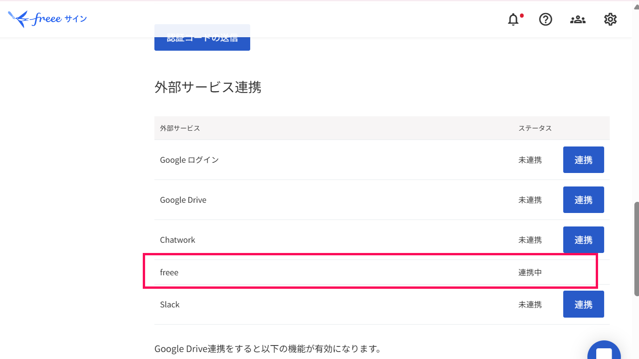Click the page vertical scrollbar thumb
639x359 pixels.
point(637,249)
